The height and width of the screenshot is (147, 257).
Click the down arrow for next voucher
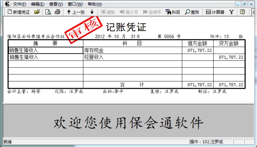[92, 12]
